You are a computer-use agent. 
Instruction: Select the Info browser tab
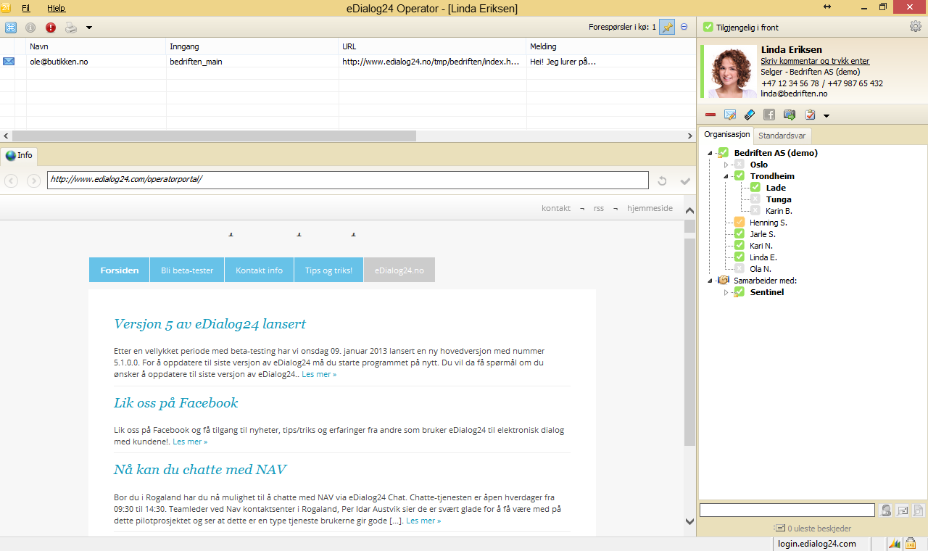click(19, 155)
